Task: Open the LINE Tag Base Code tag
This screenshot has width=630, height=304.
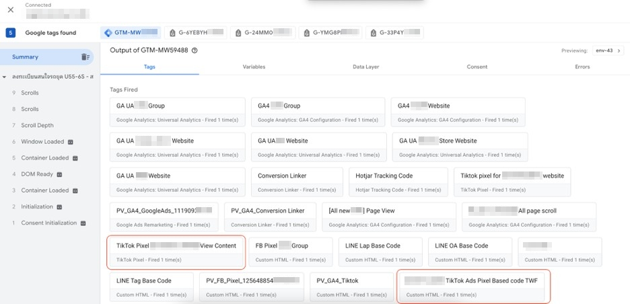Action: click(x=151, y=287)
